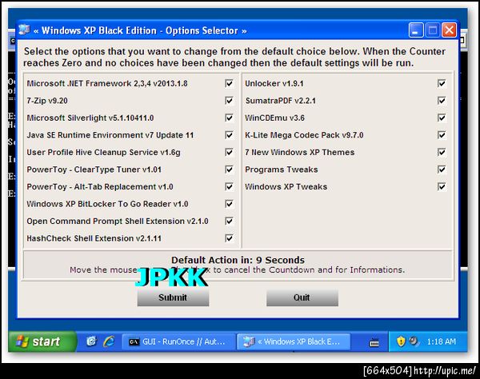Toggle 7 New Windows XP Themes checkbox

click(442, 152)
